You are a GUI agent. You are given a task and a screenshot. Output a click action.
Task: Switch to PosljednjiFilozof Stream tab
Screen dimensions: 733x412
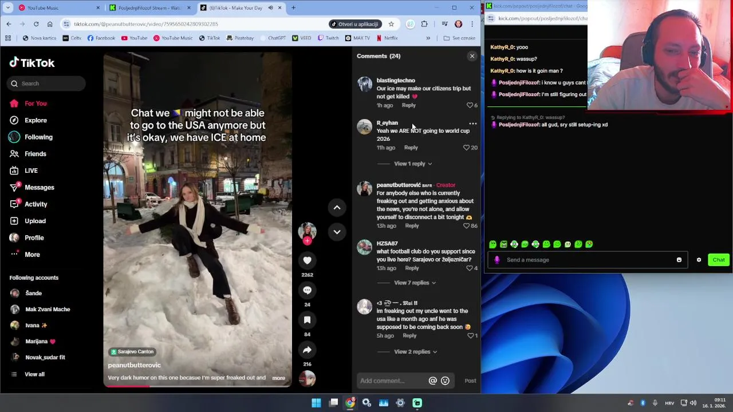coord(149,8)
